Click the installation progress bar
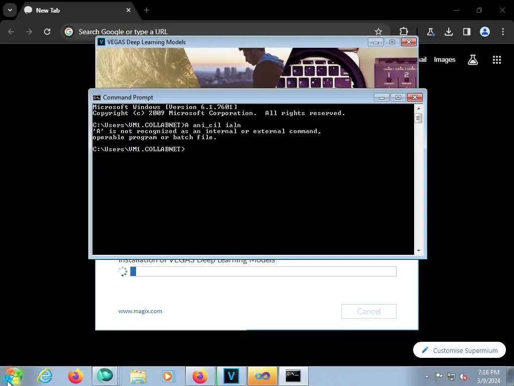514x386 pixels. (x=263, y=271)
